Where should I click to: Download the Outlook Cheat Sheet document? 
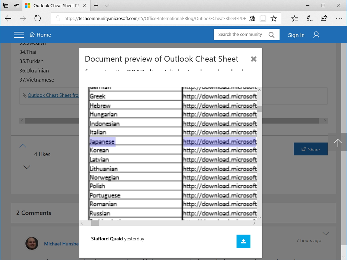tap(243, 241)
